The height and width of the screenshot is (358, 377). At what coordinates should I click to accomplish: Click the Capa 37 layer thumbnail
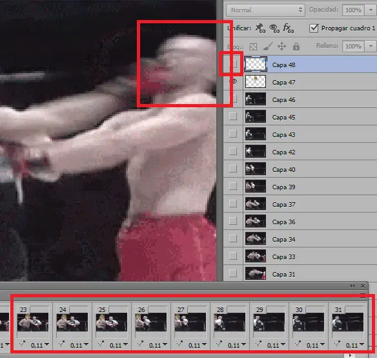point(256,204)
